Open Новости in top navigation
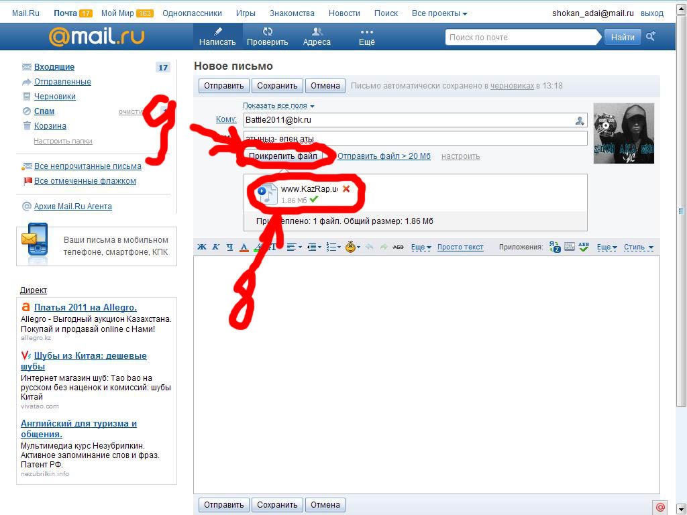This screenshot has width=687, height=515. 344,13
